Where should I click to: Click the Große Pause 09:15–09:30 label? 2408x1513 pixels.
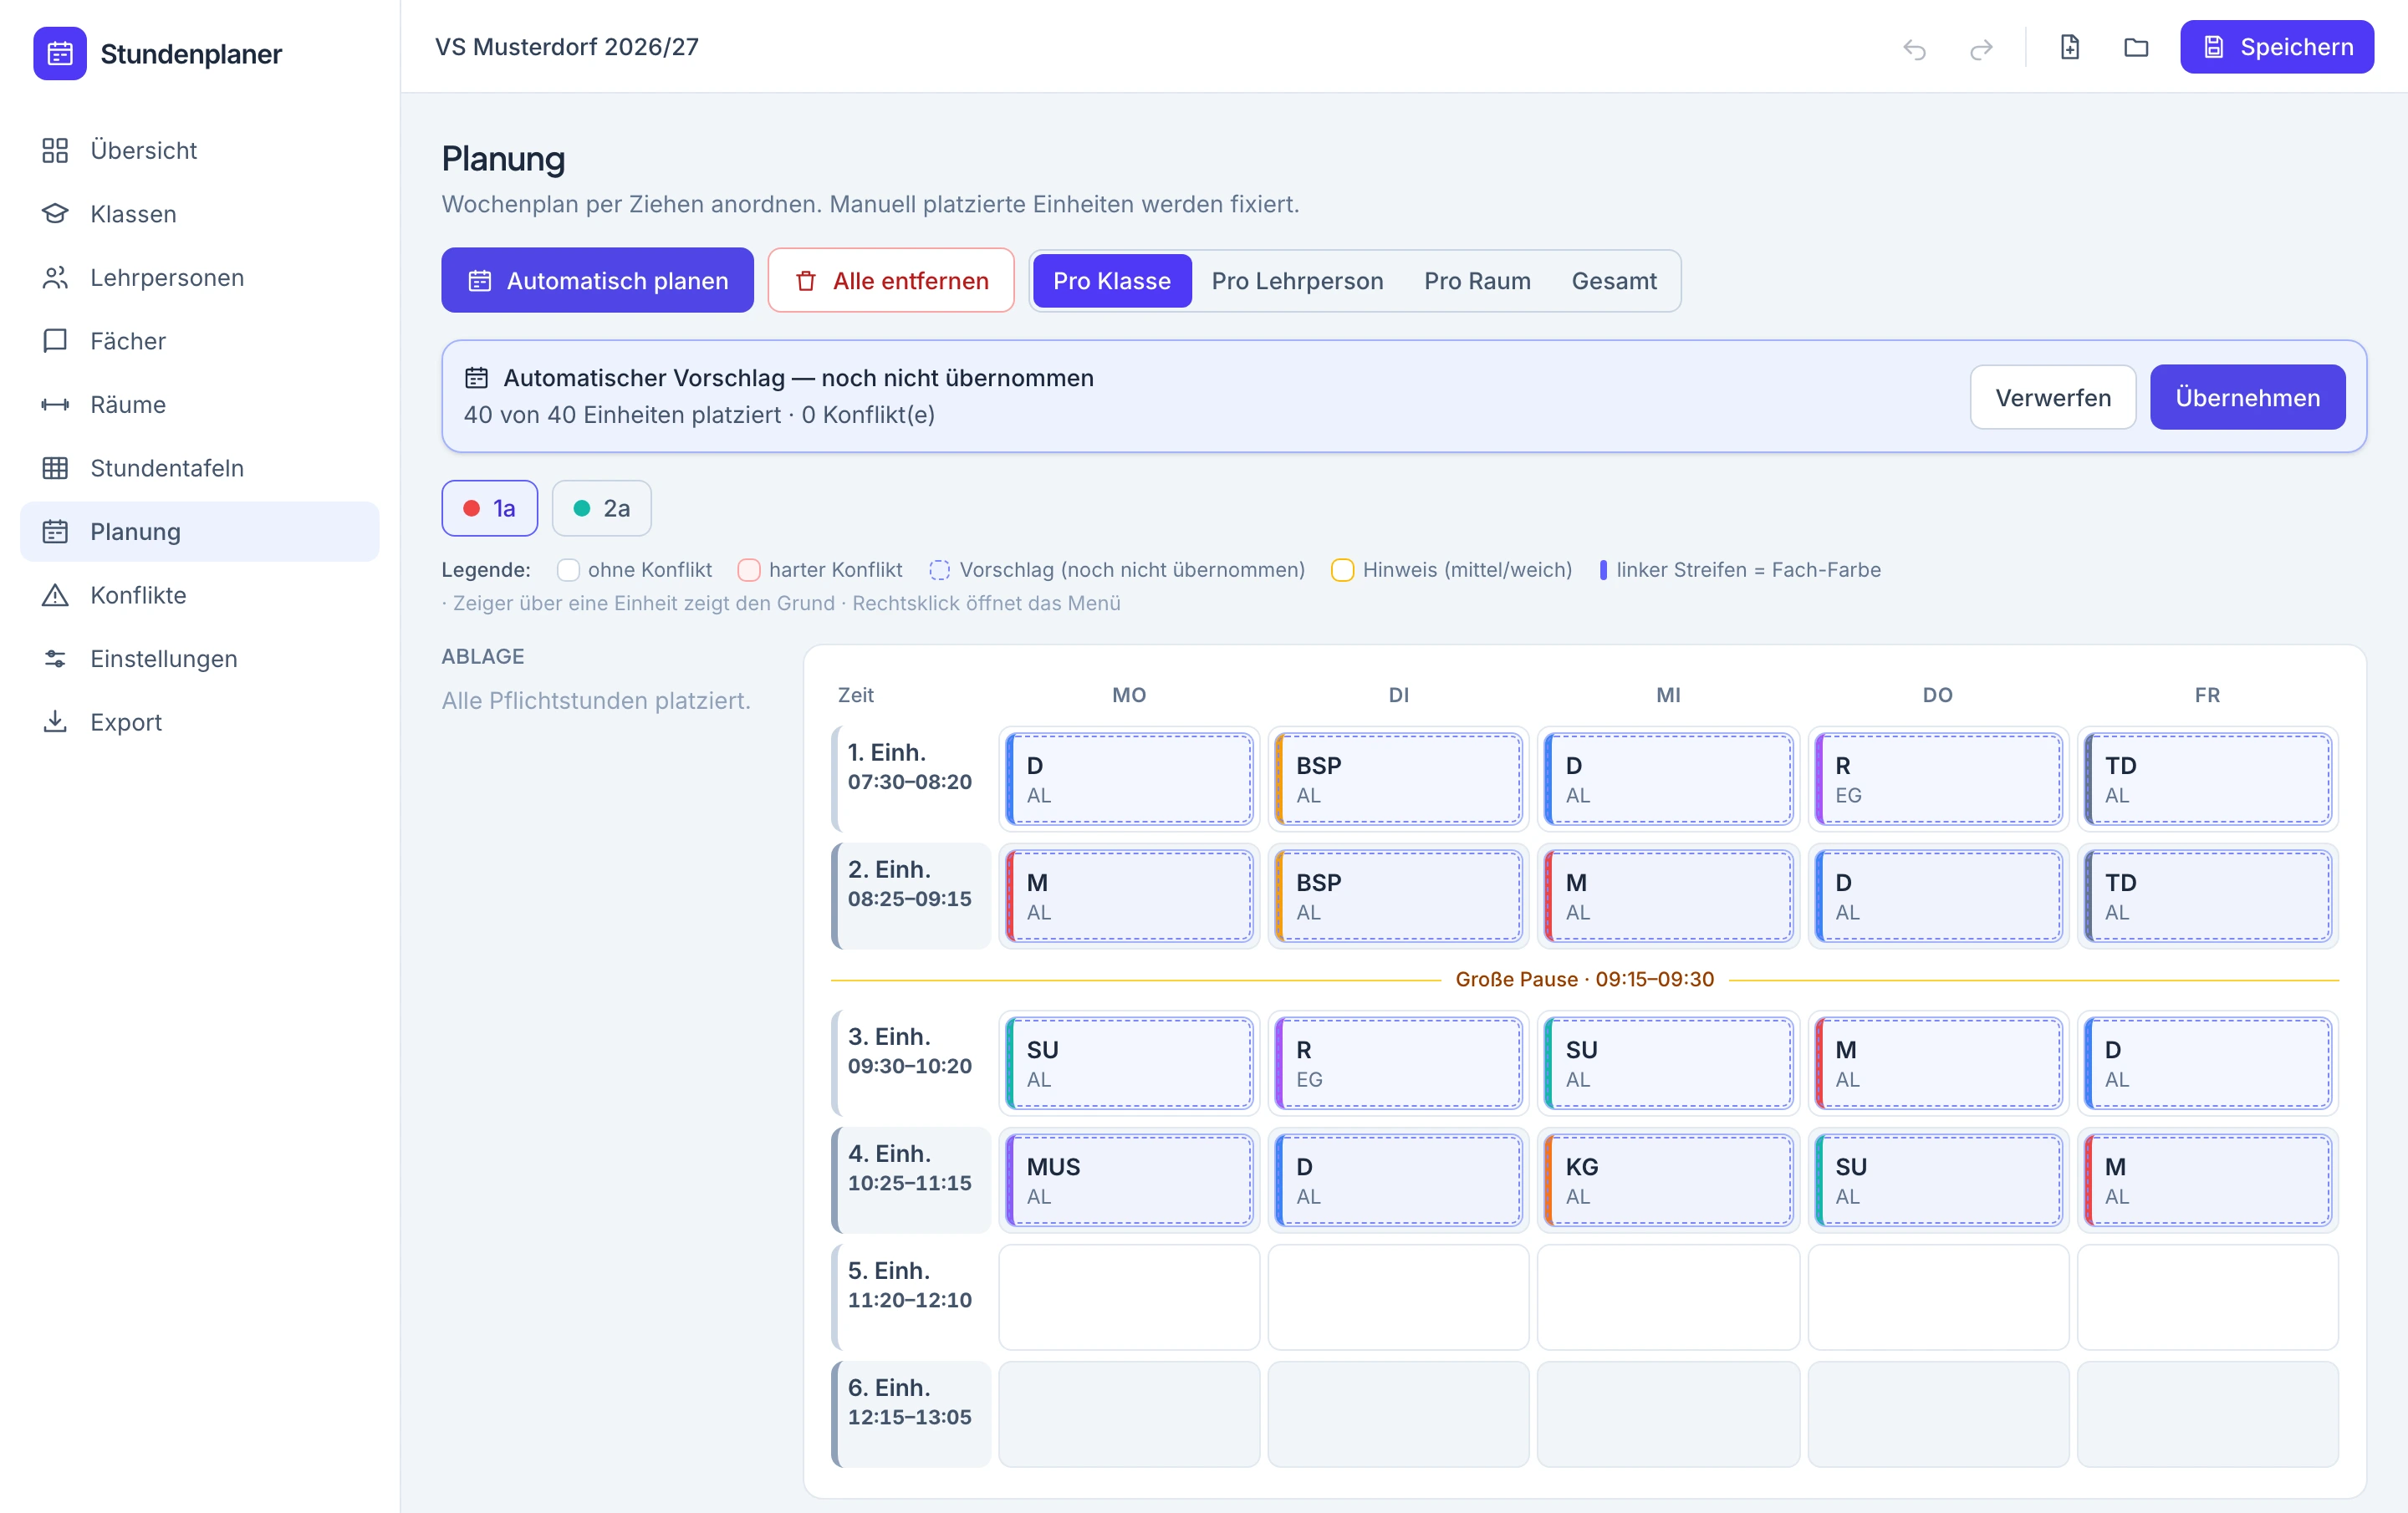pyautogui.click(x=1584, y=979)
